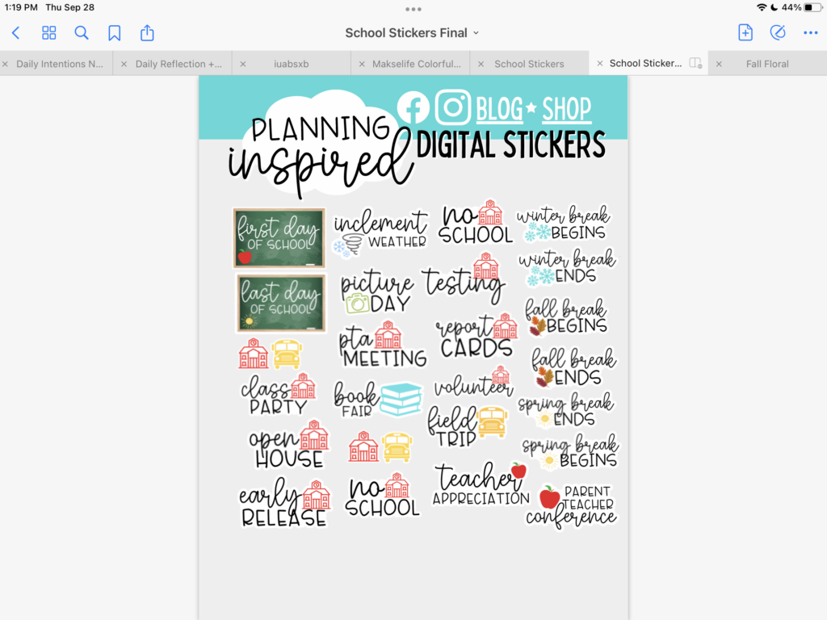
Task: Switch to Fall Floral tab
Action: [767, 64]
